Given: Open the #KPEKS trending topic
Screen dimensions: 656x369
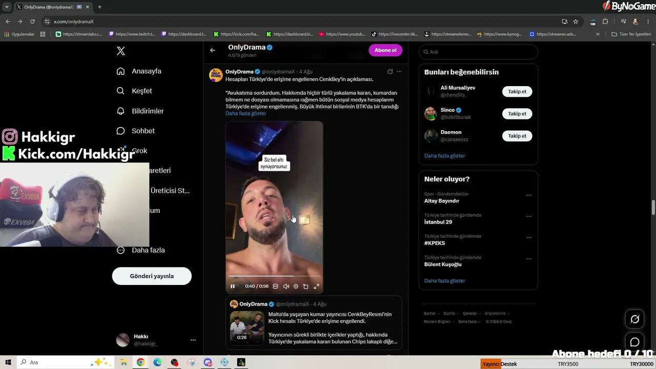Looking at the screenshot, I should 435,243.
